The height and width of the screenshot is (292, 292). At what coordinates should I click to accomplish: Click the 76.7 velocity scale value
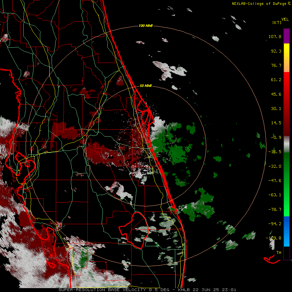(x=276, y=65)
